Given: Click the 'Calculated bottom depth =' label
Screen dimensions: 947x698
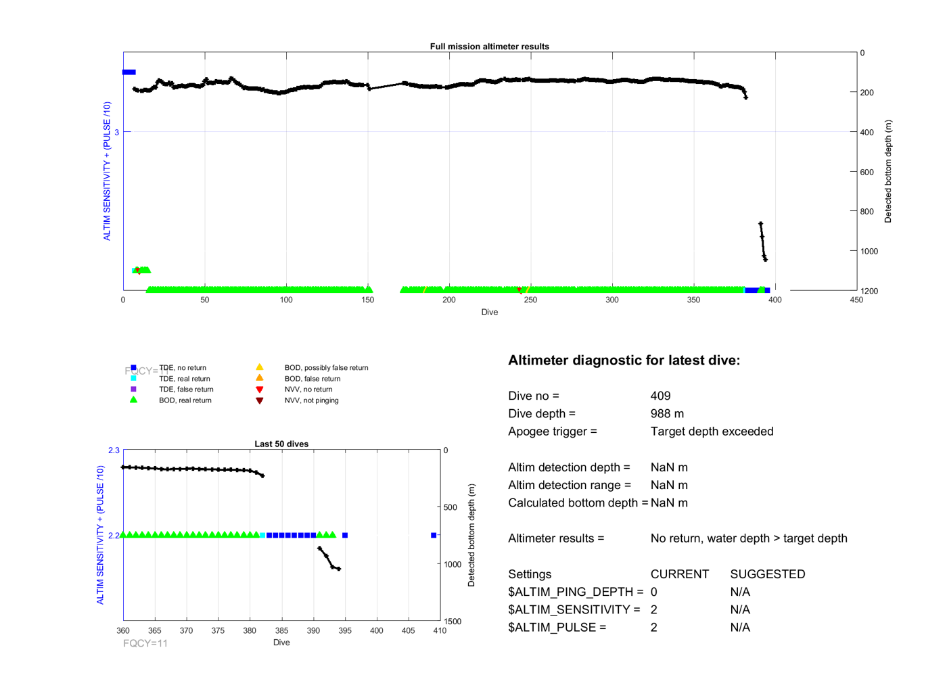Looking at the screenshot, I should point(578,503).
